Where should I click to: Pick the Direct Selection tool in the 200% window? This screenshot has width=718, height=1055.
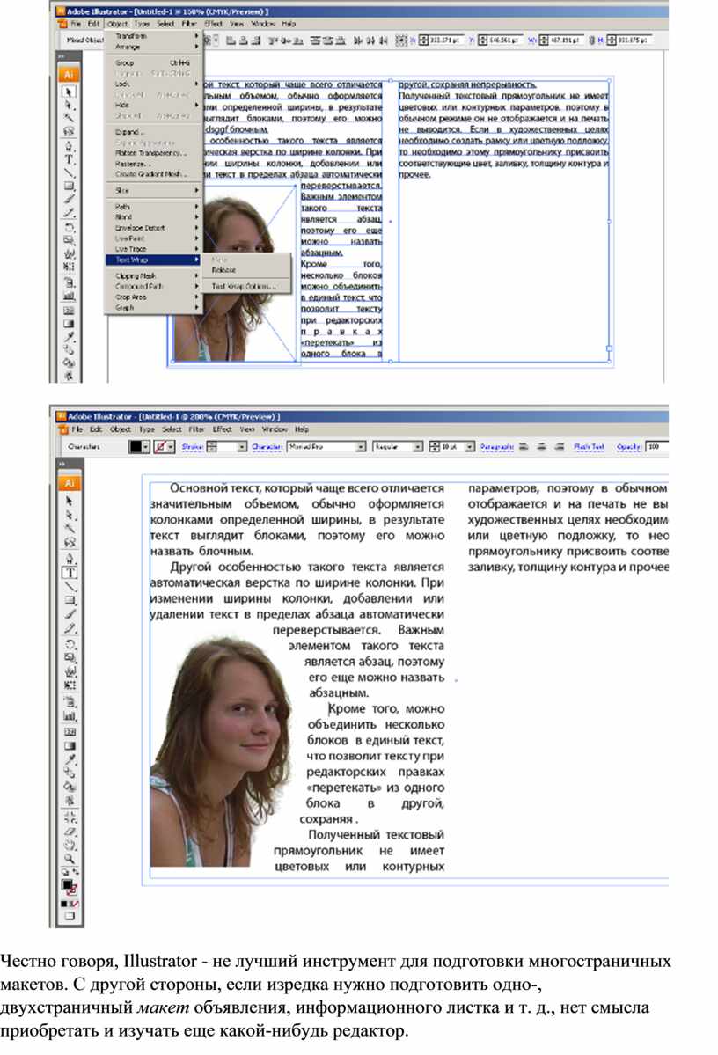(x=70, y=515)
